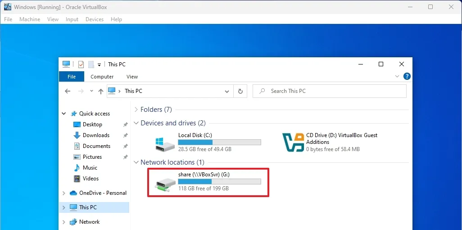Click the "28.5 GB free of 49.4 GB" text
The image size is (462, 230).
pyautogui.click(x=205, y=149)
